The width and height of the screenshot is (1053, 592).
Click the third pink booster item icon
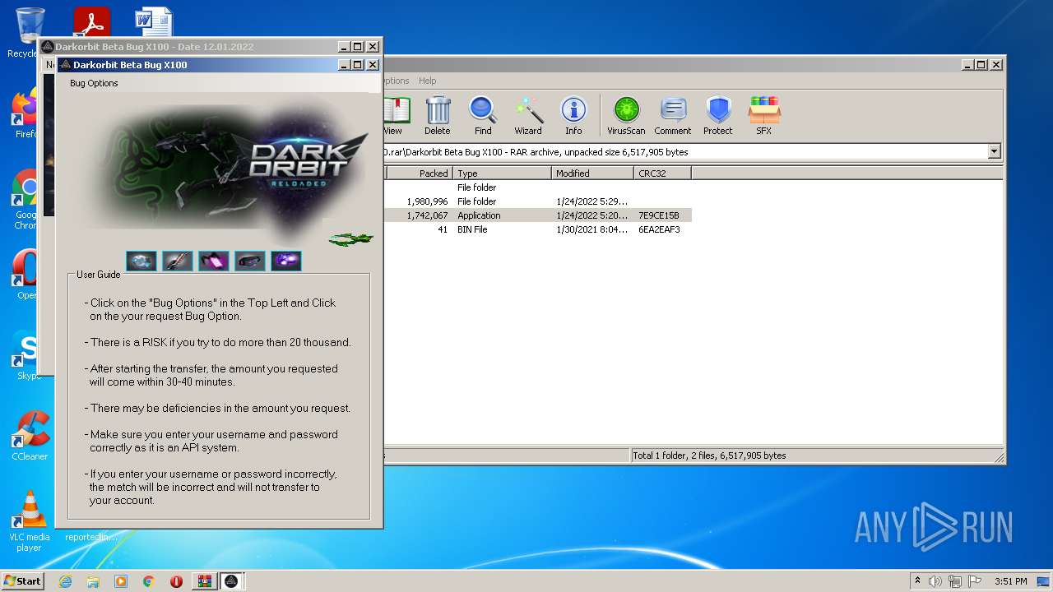click(214, 261)
